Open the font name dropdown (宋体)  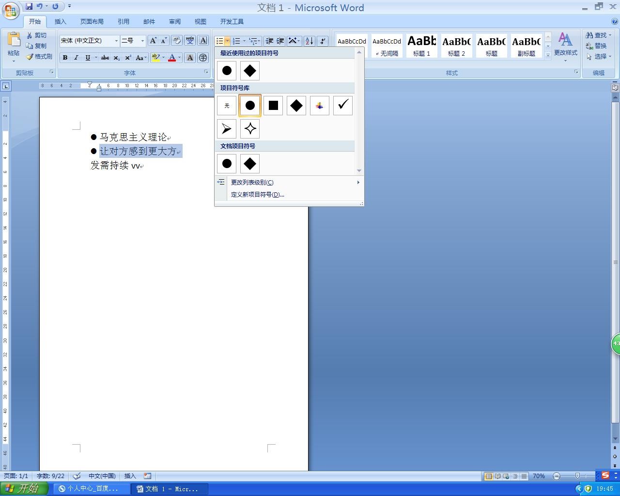click(x=116, y=41)
